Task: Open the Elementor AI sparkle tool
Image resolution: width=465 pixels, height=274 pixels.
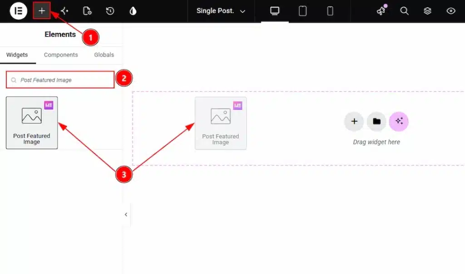Action: pos(64,11)
